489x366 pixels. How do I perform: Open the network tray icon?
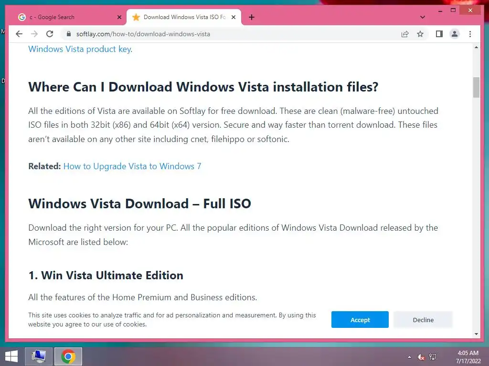pyautogui.click(x=433, y=357)
